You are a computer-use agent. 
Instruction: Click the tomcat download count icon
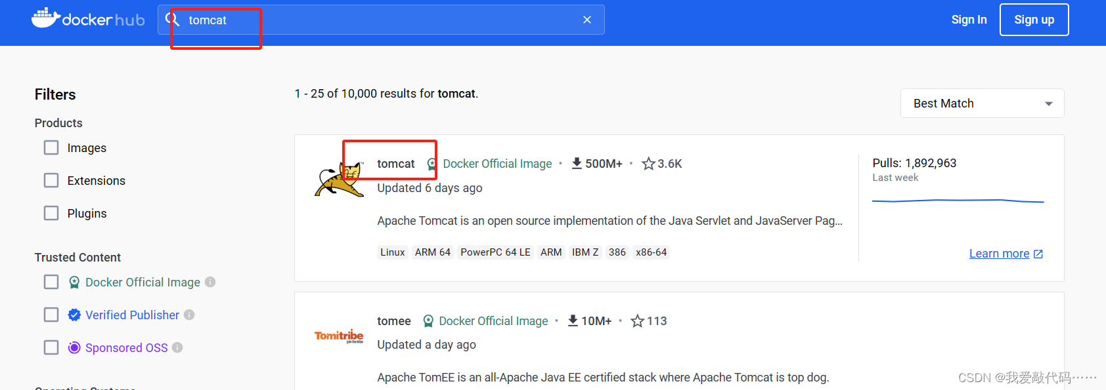point(577,163)
